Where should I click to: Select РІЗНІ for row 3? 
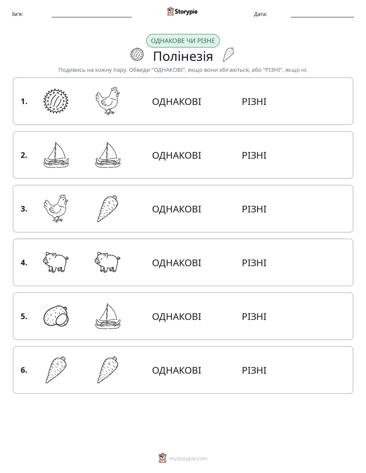tap(254, 209)
